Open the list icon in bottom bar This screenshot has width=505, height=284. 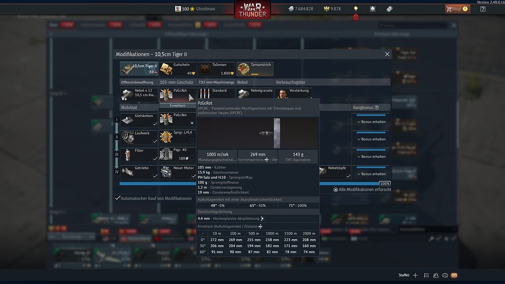(426, 275)
